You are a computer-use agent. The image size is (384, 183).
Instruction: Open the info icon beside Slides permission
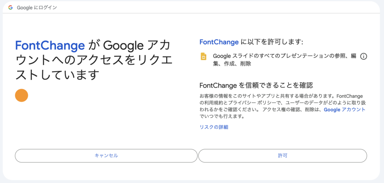364,57
